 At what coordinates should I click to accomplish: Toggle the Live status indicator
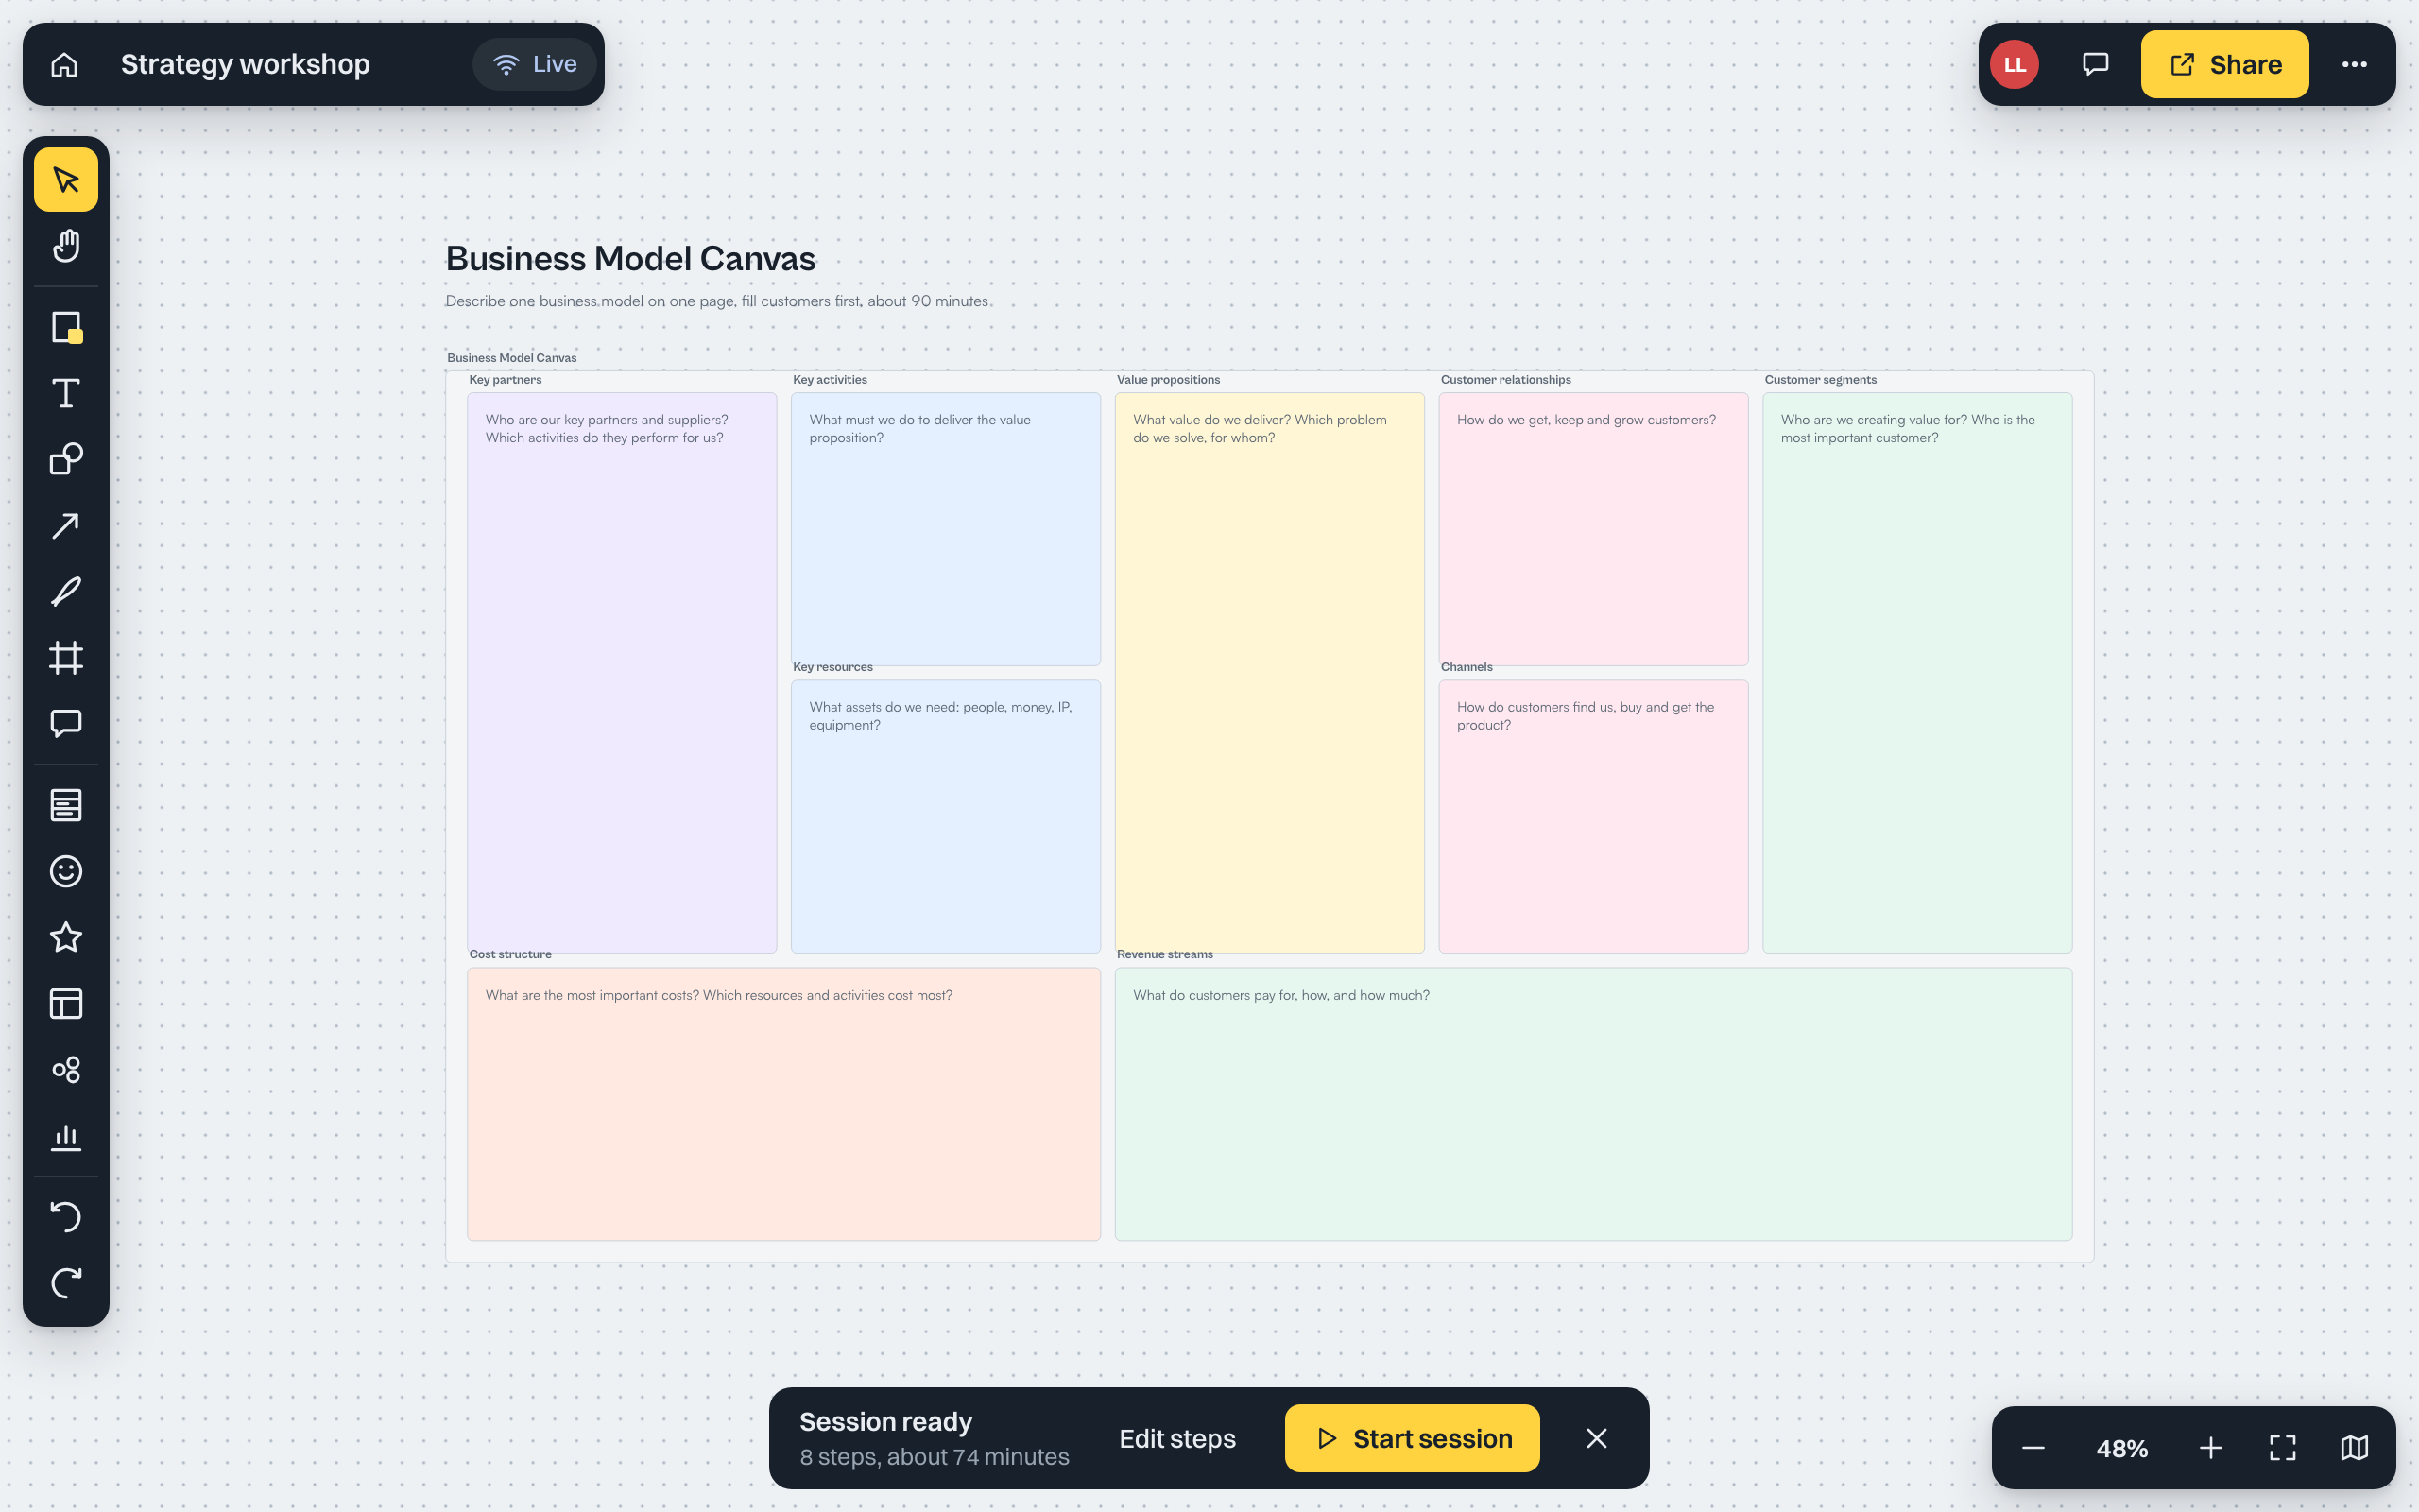(x=535, y=65)
